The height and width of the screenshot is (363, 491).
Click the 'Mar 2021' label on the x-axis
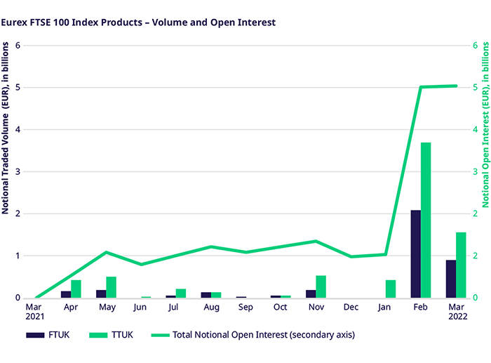pos(34,312)
